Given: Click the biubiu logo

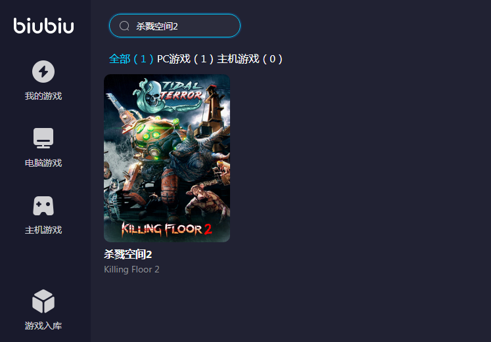Looking at the screenshot, I should pos(43,26).
